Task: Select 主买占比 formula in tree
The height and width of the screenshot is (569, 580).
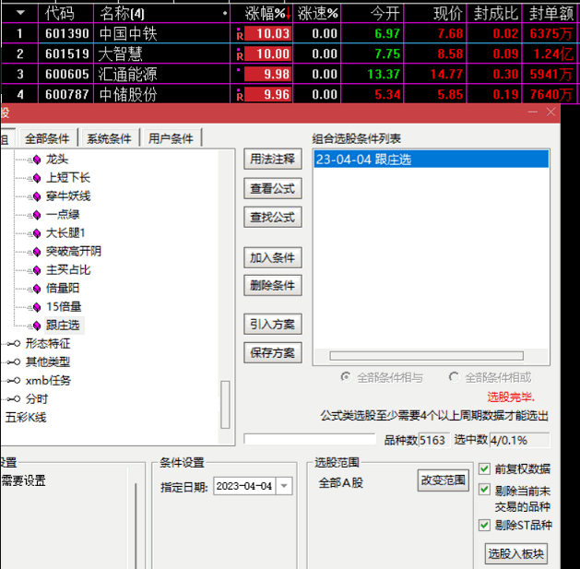Action: click(x=68, y=270)
